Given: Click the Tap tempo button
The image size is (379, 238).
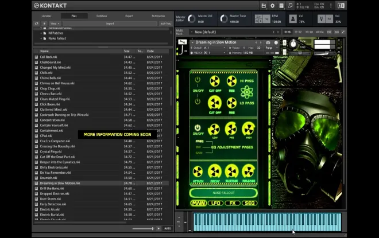Looking at the screenshot, I should point(266,19).
